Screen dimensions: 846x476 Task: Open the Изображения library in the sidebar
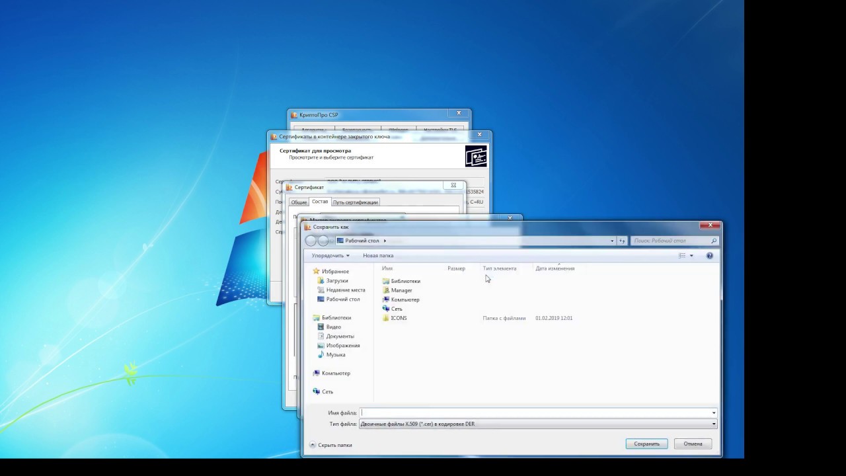click(x=342, y=345)
